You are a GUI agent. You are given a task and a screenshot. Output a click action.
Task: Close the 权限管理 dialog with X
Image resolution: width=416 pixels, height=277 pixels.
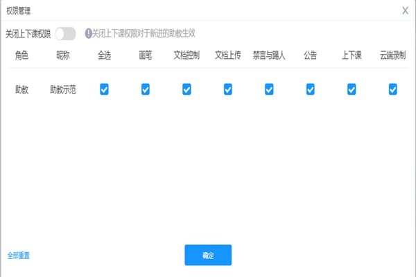pos(405,10)
